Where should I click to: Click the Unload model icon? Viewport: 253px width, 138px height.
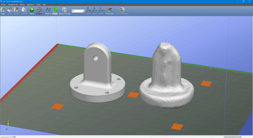(16, 10)
